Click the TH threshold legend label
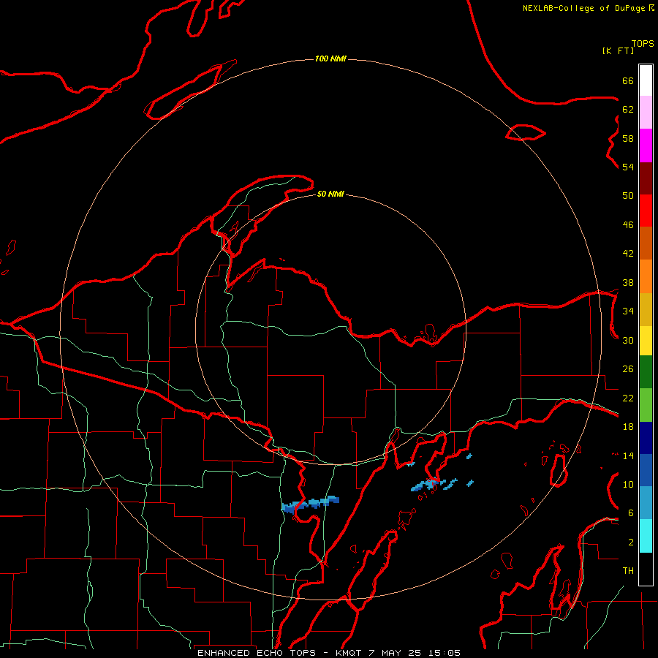 (628, 571)
